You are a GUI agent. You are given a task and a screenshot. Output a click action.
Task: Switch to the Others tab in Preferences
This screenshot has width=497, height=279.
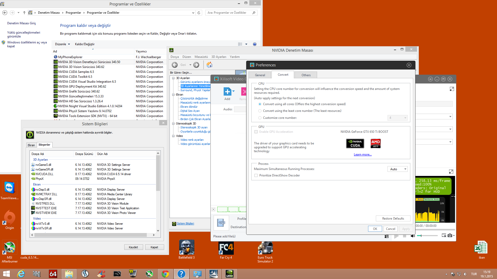pyautogui.click(x=306, y=75)
